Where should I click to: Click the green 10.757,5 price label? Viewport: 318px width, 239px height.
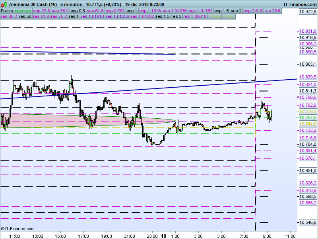(x=308, y=118)
